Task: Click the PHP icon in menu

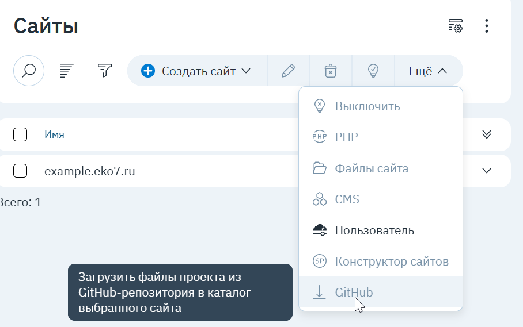Action: point(320,137)
